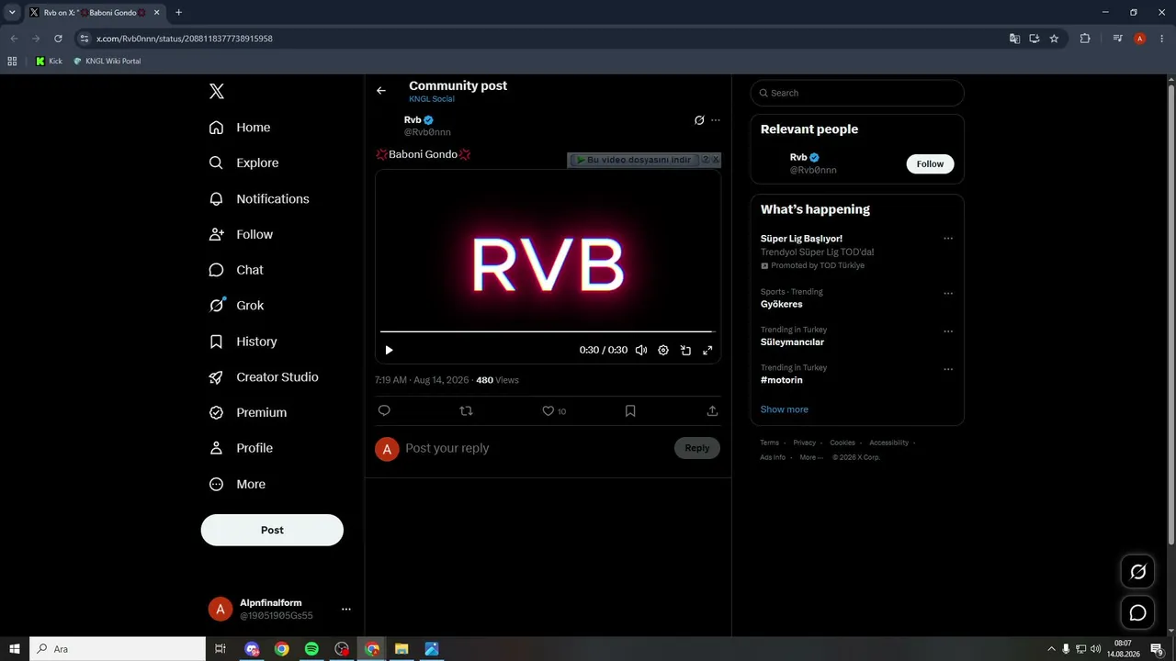1176x661 pixels.
Task: Go to Home in the sidebar
Action: [x=240, y=128]
